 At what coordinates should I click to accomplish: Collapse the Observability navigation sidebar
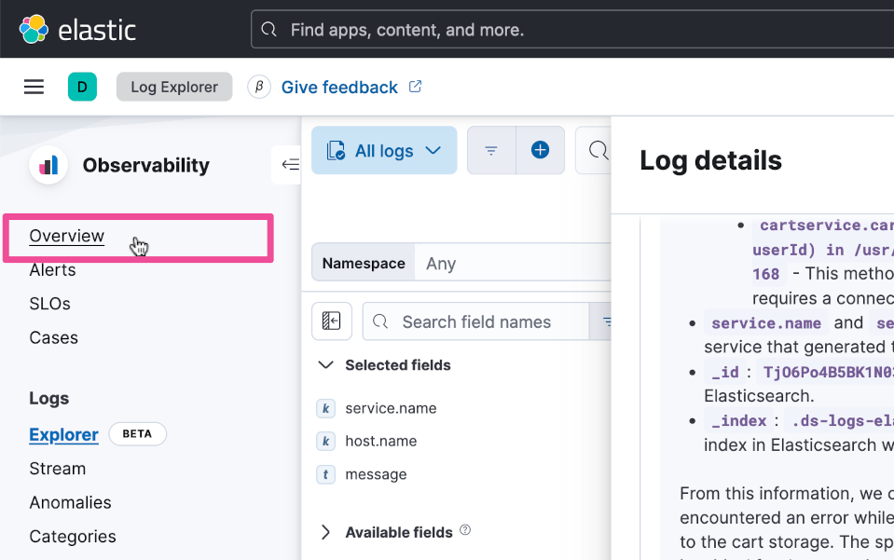[x=290, y=164]
